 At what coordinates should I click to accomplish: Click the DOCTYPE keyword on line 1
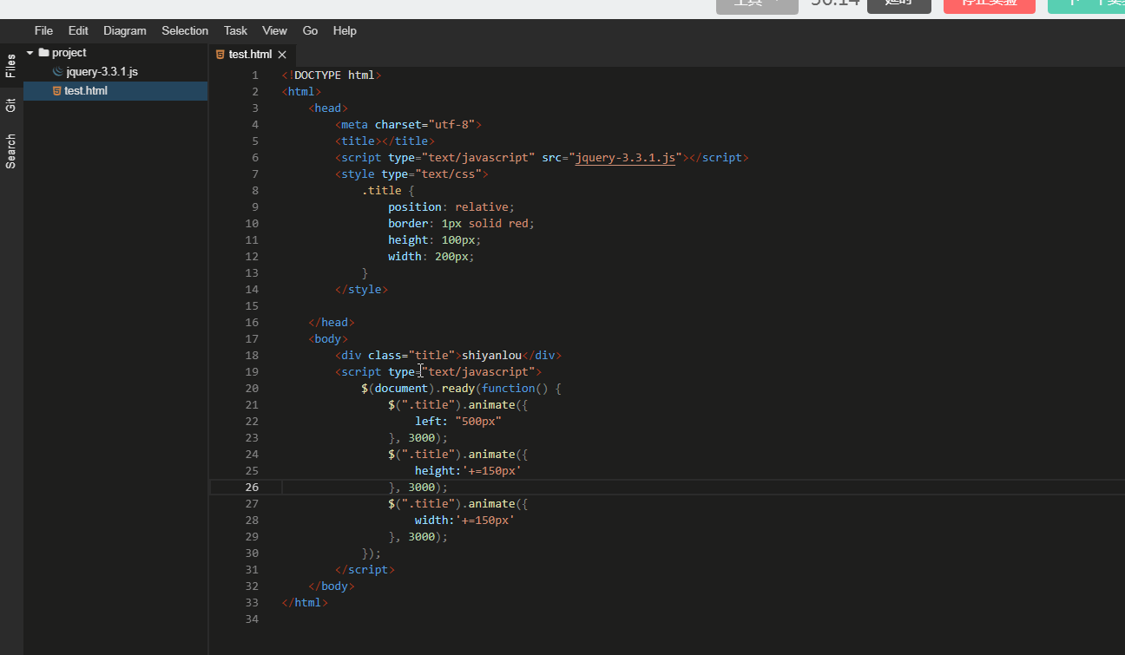point(318,75)
